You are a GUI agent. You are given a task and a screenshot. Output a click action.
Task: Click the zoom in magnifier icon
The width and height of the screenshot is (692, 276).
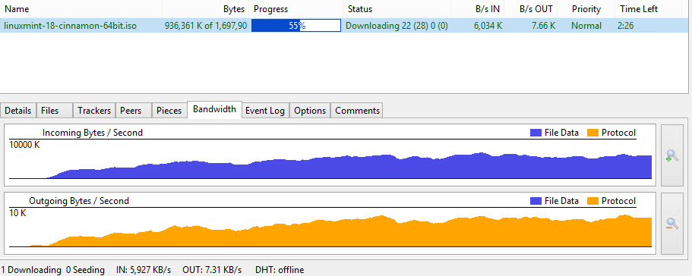pyautogui.click(x=671, y=155)
